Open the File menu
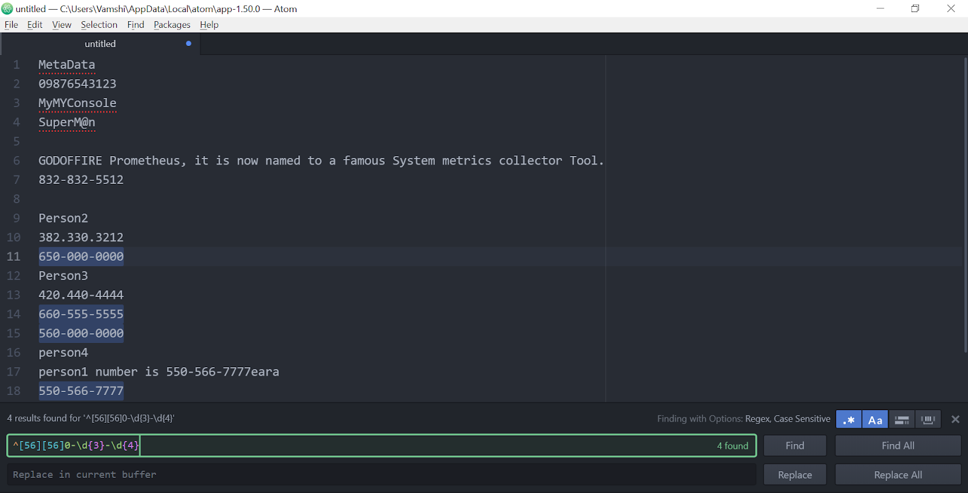The image size is (968, 493). (11, 25)
